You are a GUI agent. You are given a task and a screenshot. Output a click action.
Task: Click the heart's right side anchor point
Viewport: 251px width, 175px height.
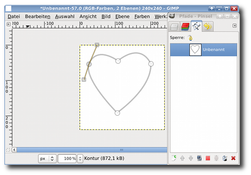pyautogui.click(x=151, y=64)
